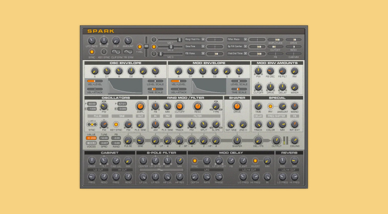Open the Mod Del Time dropdown
The width and height of the screenshot is (388, 214).
(x=237, y=53)
